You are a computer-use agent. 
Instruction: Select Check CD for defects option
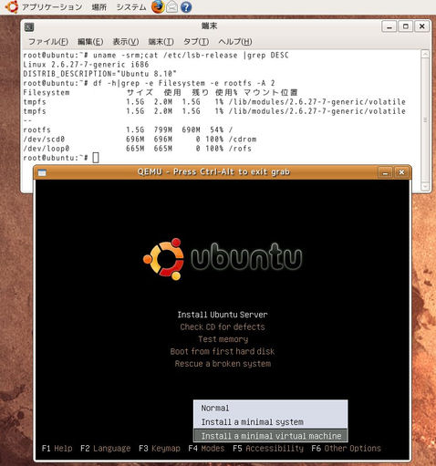tap(223, 327)
